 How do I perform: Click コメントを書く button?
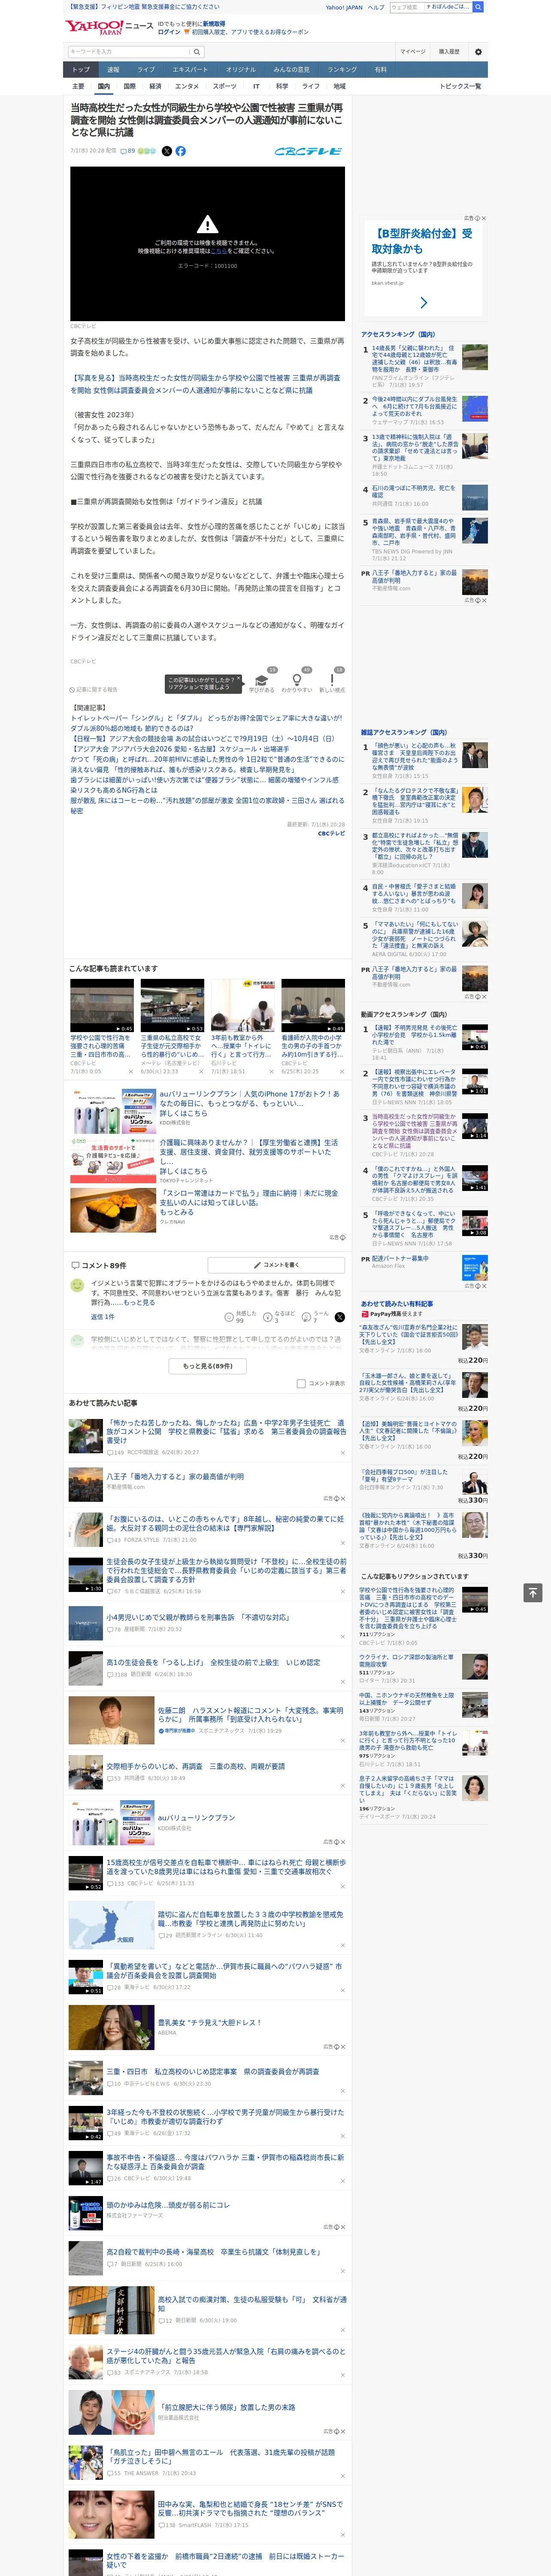(276, 1265)
